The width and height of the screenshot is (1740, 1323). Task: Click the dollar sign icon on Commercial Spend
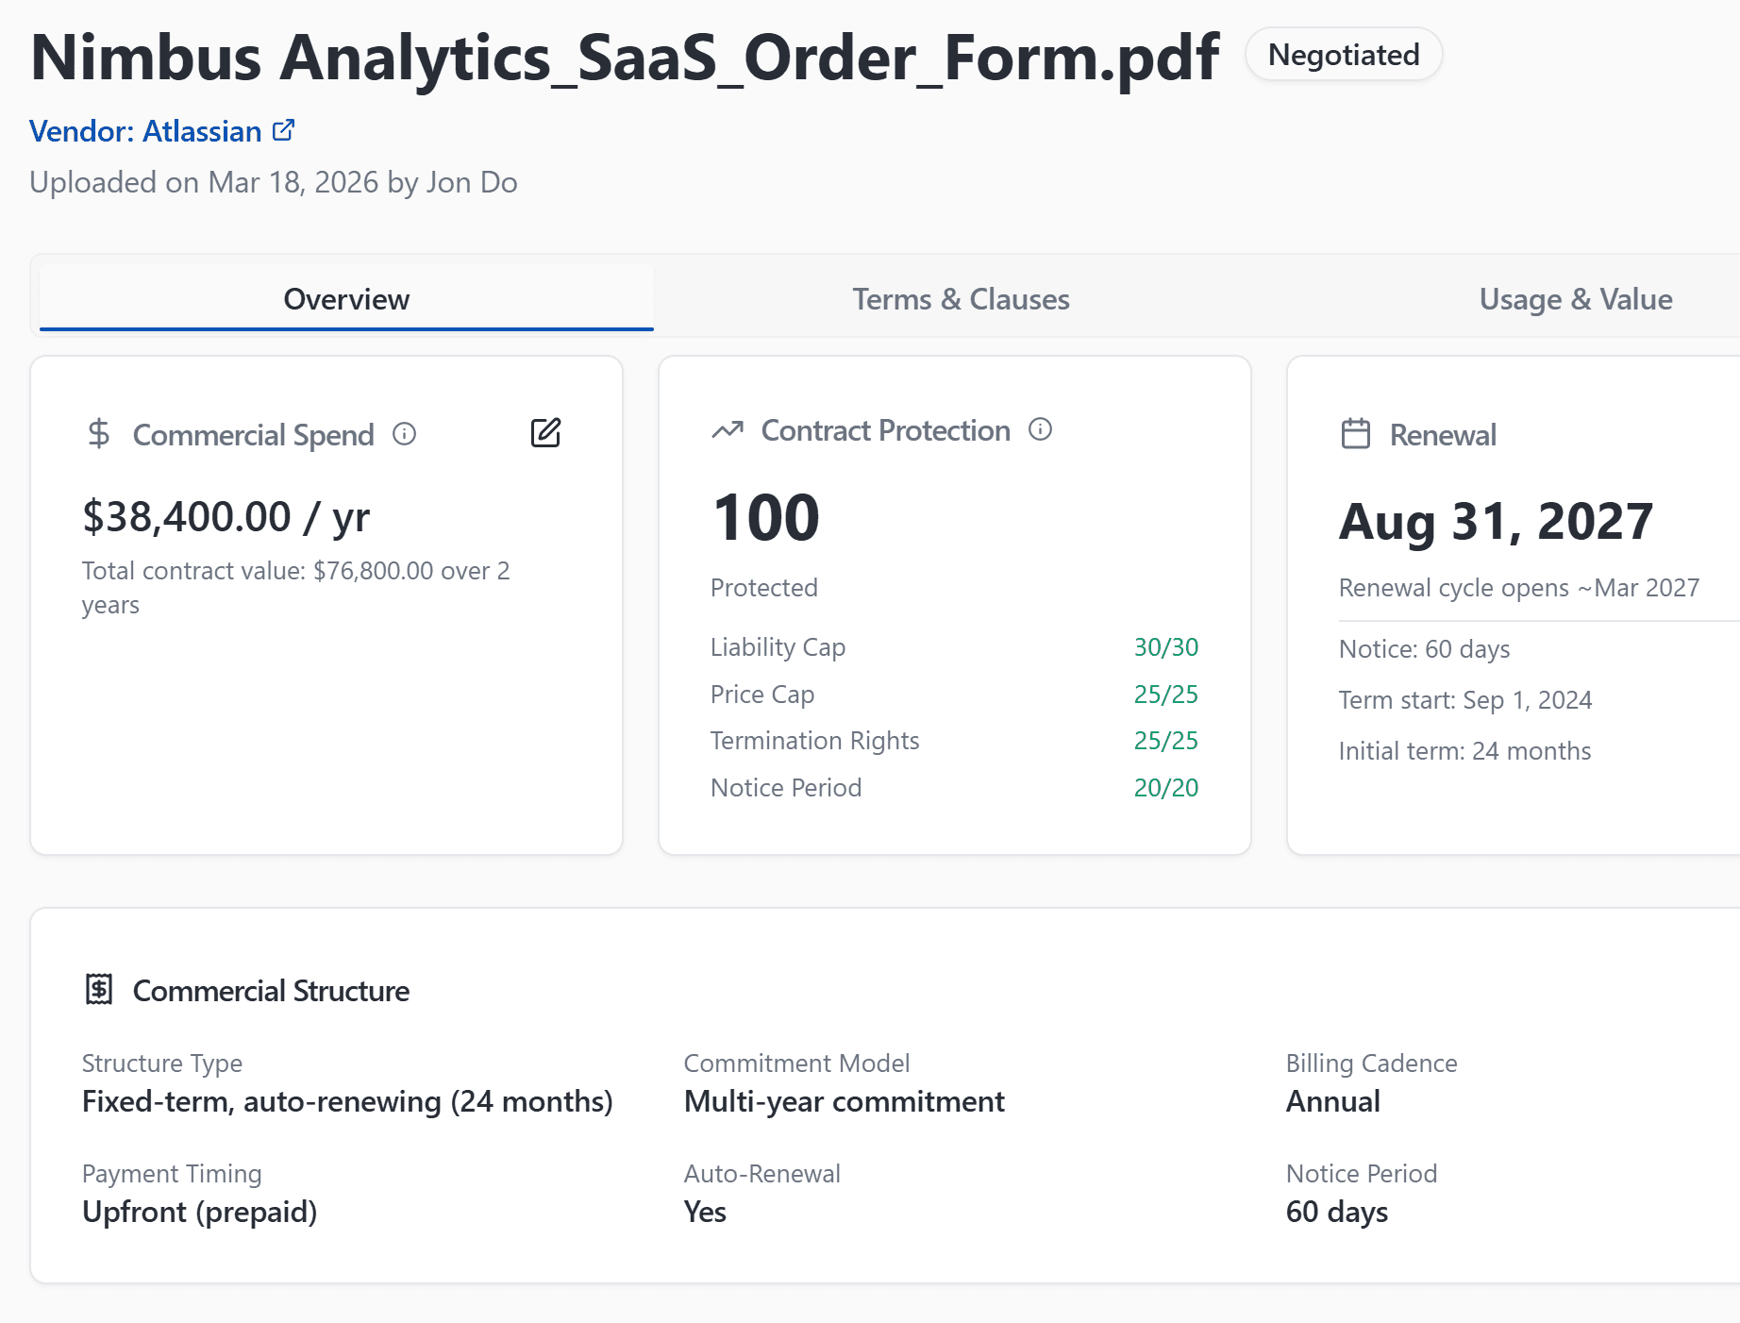[x=98, y=434]
